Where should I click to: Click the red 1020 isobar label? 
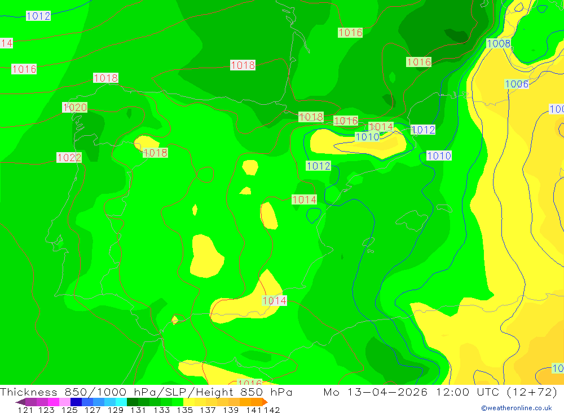(75, 107)
